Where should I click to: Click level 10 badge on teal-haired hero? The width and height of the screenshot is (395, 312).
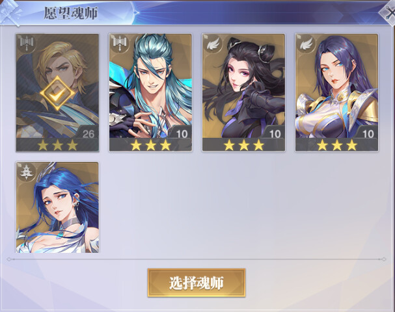click(181, 133)
